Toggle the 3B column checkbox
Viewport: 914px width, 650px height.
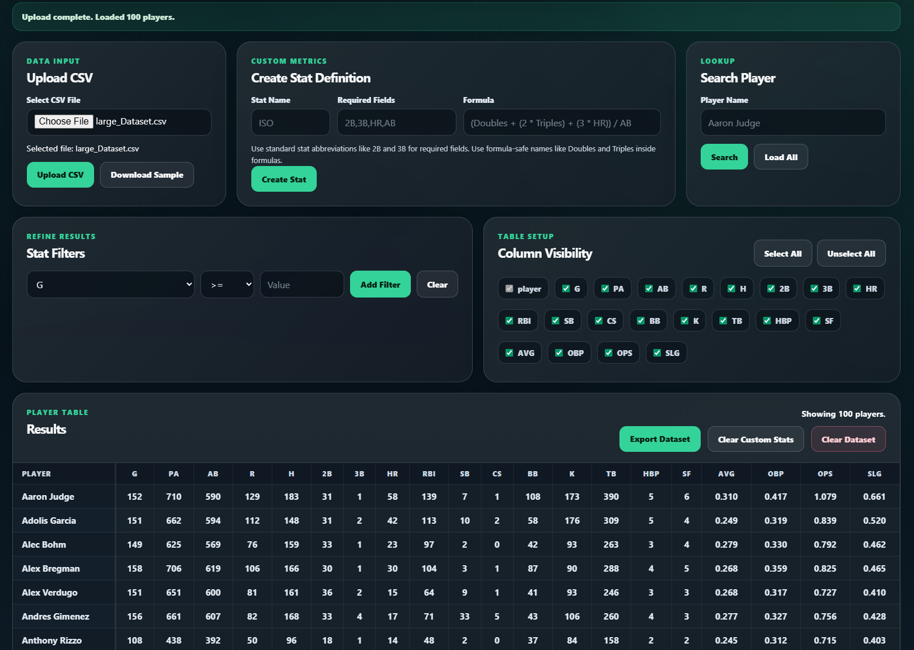(x=814, y=288)
